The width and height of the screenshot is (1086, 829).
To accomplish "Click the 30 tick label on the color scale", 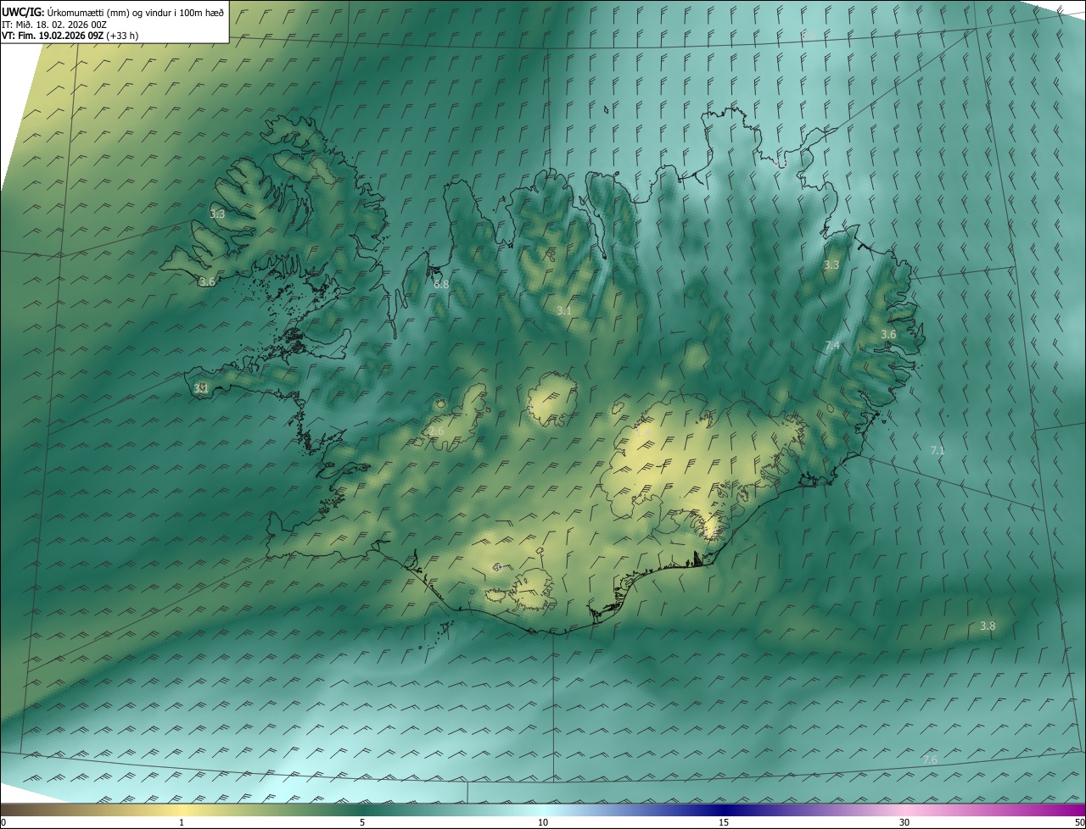I will tap(904, 822).
